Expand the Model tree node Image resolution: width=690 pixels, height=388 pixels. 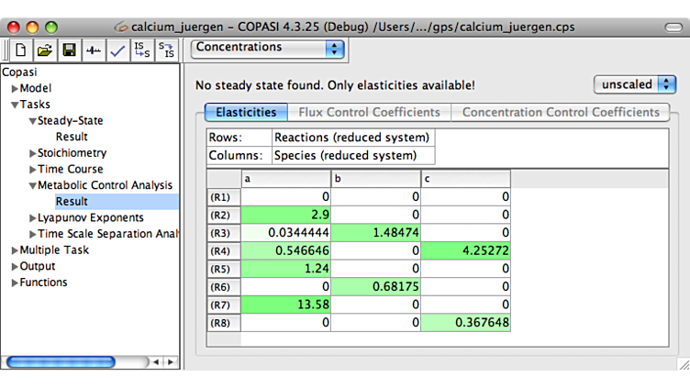pyautogui.click(x=15, y=89)
